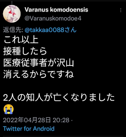Select the crying face emoji
This screenshot has width=126, height=137.
coord(8,109)
